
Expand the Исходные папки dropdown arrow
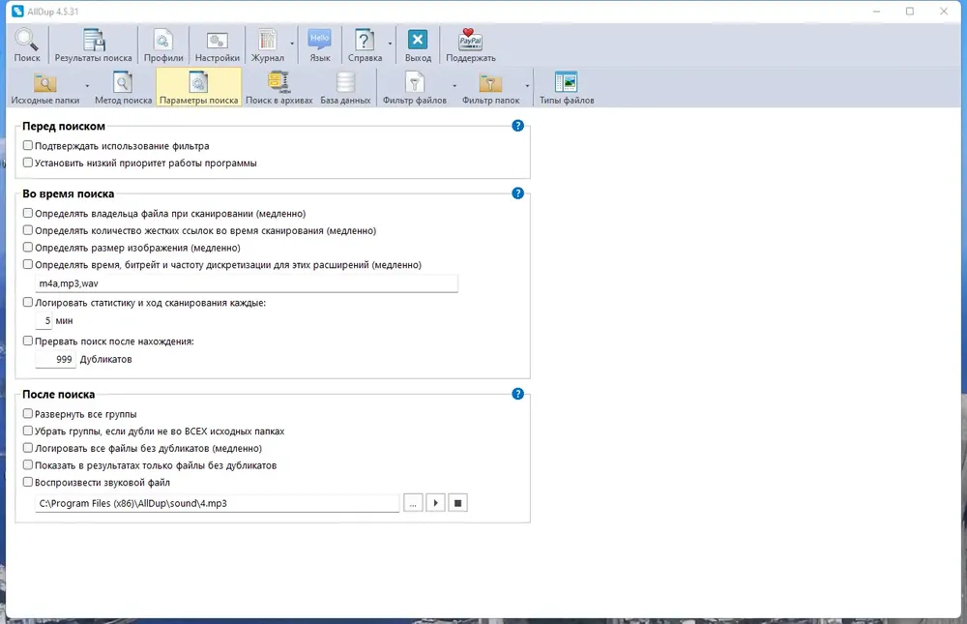pos(87,86)
